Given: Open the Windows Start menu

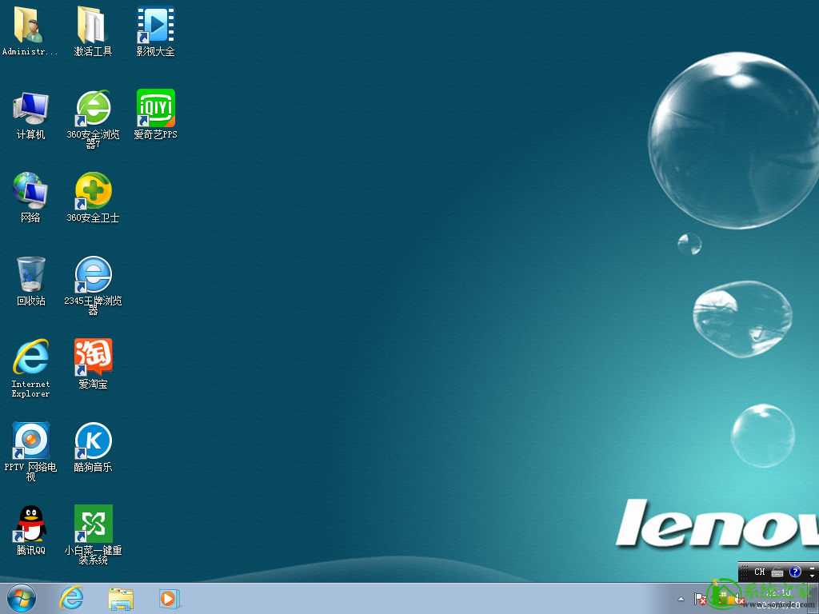Looking at the screenshot, I should (21, 598).
